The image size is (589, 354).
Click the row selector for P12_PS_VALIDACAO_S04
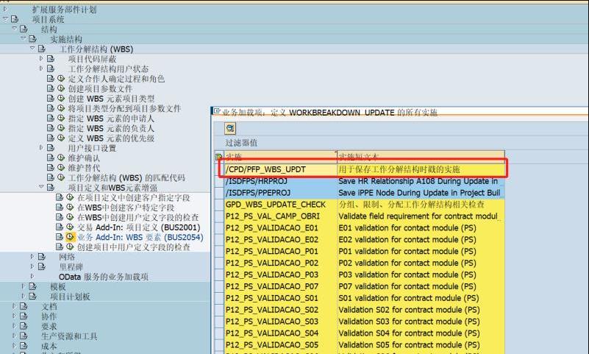(x=219, y=333)
